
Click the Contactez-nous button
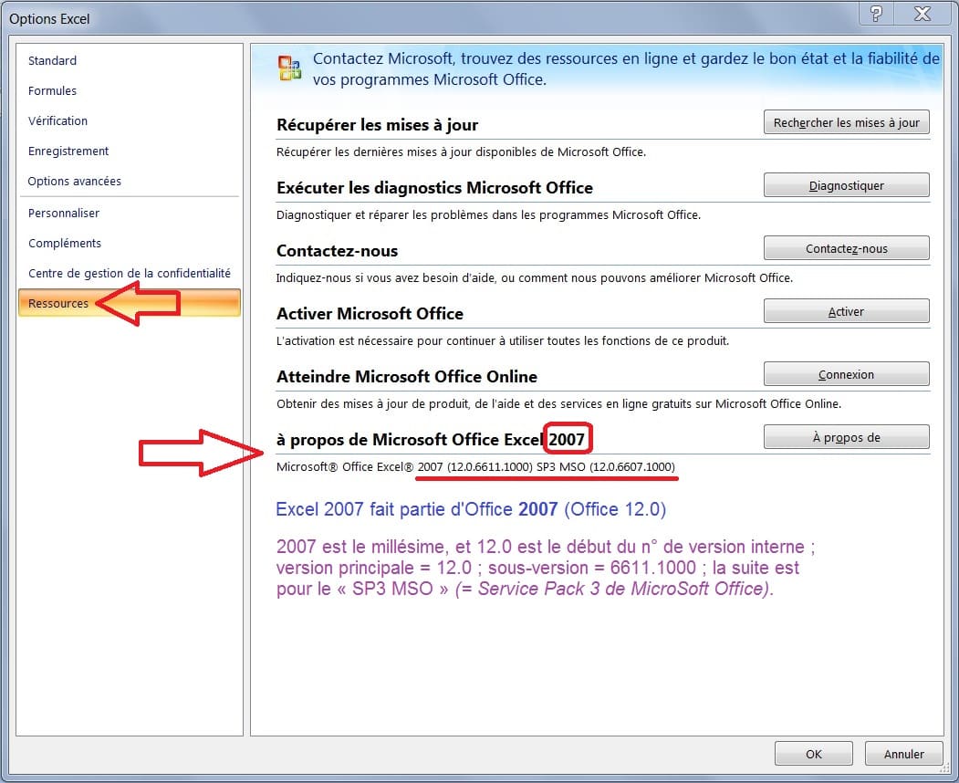[x=846, y=248]
